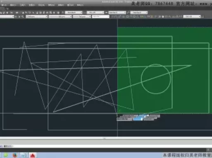212x158 pixels.
Task: Click the Table Style icon in Styles toolbar
Action: point(106,12)
